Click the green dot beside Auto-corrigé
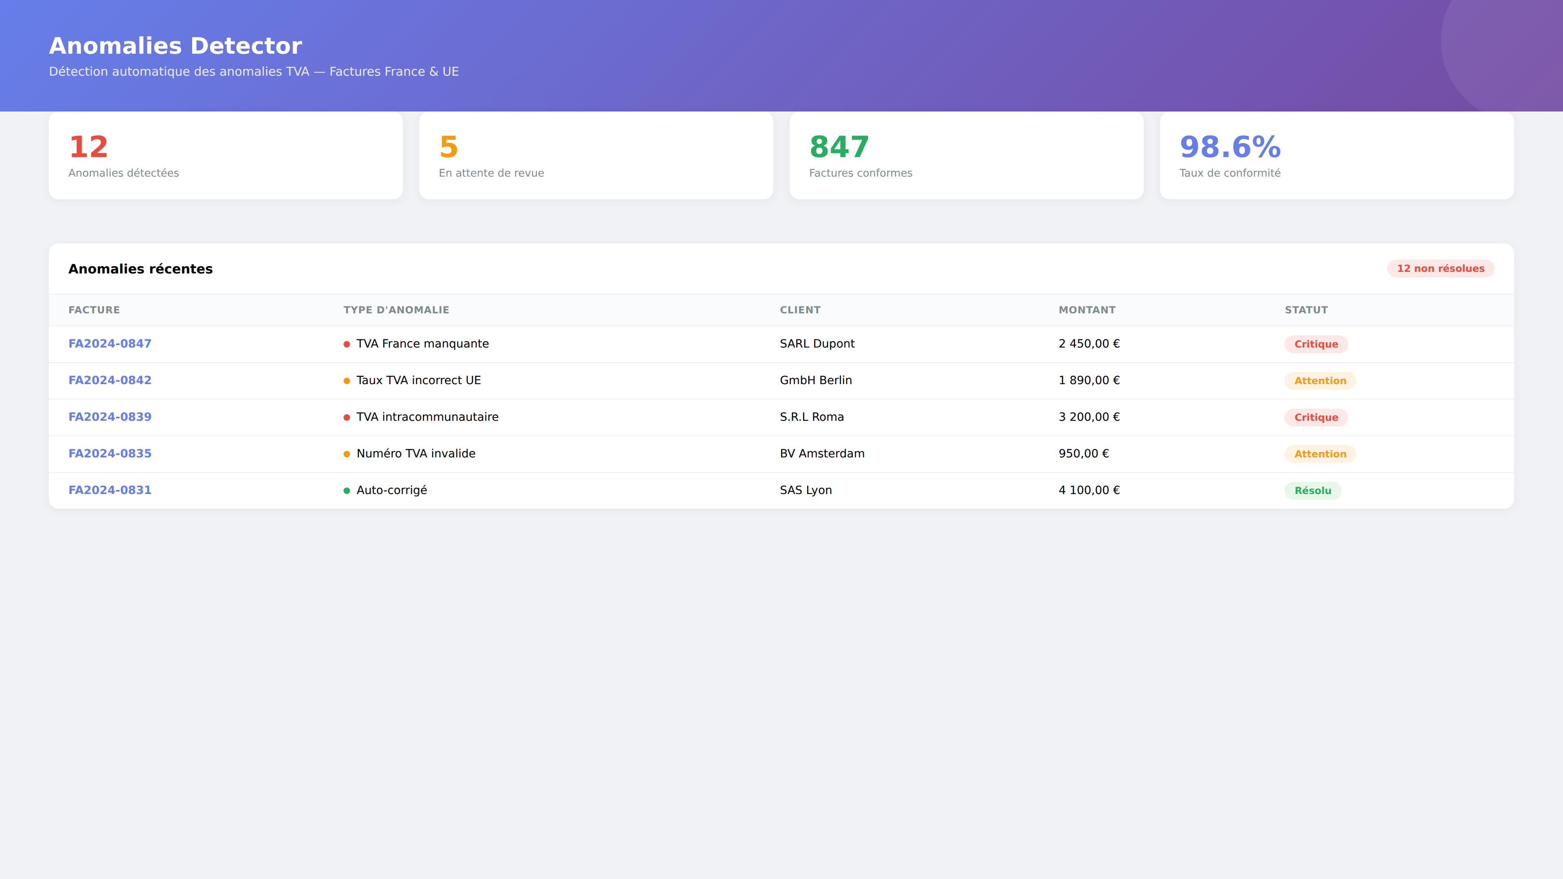Viewport: 1563px width, 879px height. pyautogui.click(x=346, y=491)
